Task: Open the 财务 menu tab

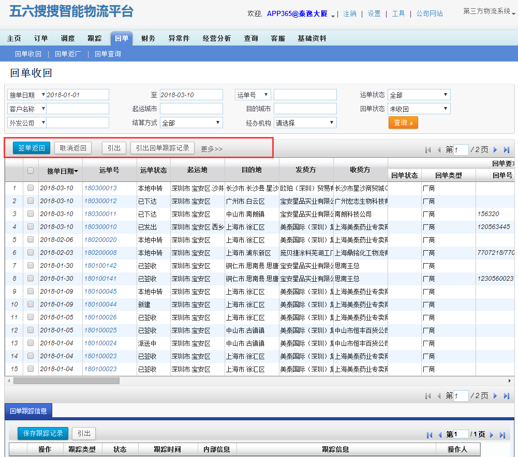Action: 148,38
